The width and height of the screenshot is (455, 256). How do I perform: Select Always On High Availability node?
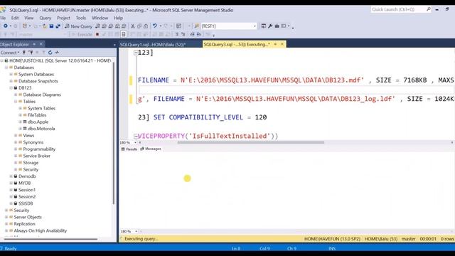click(x=40, y=230)
